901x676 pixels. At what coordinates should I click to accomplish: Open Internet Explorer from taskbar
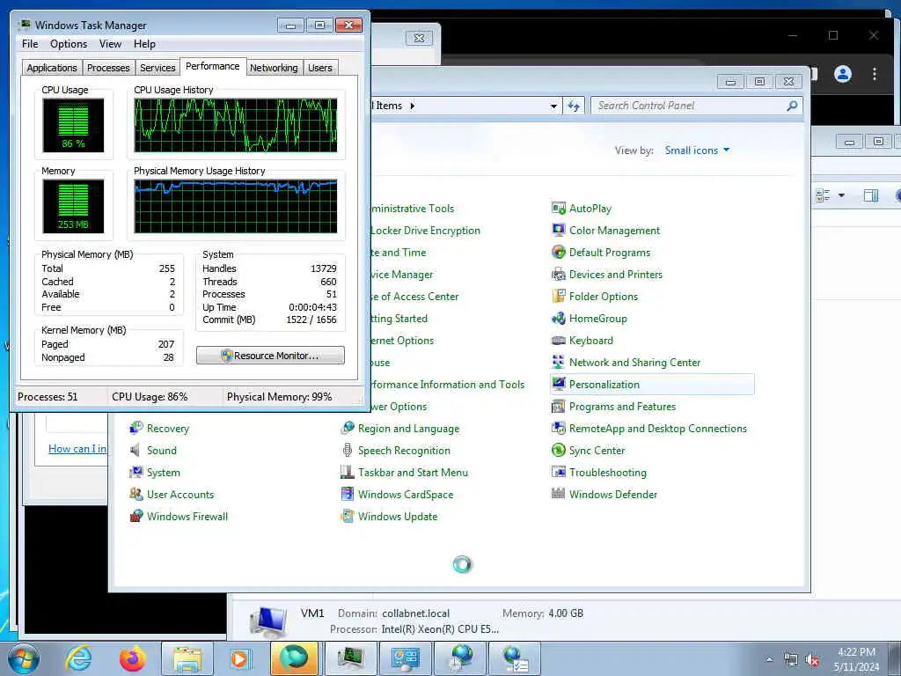click(x=78, y=658)
